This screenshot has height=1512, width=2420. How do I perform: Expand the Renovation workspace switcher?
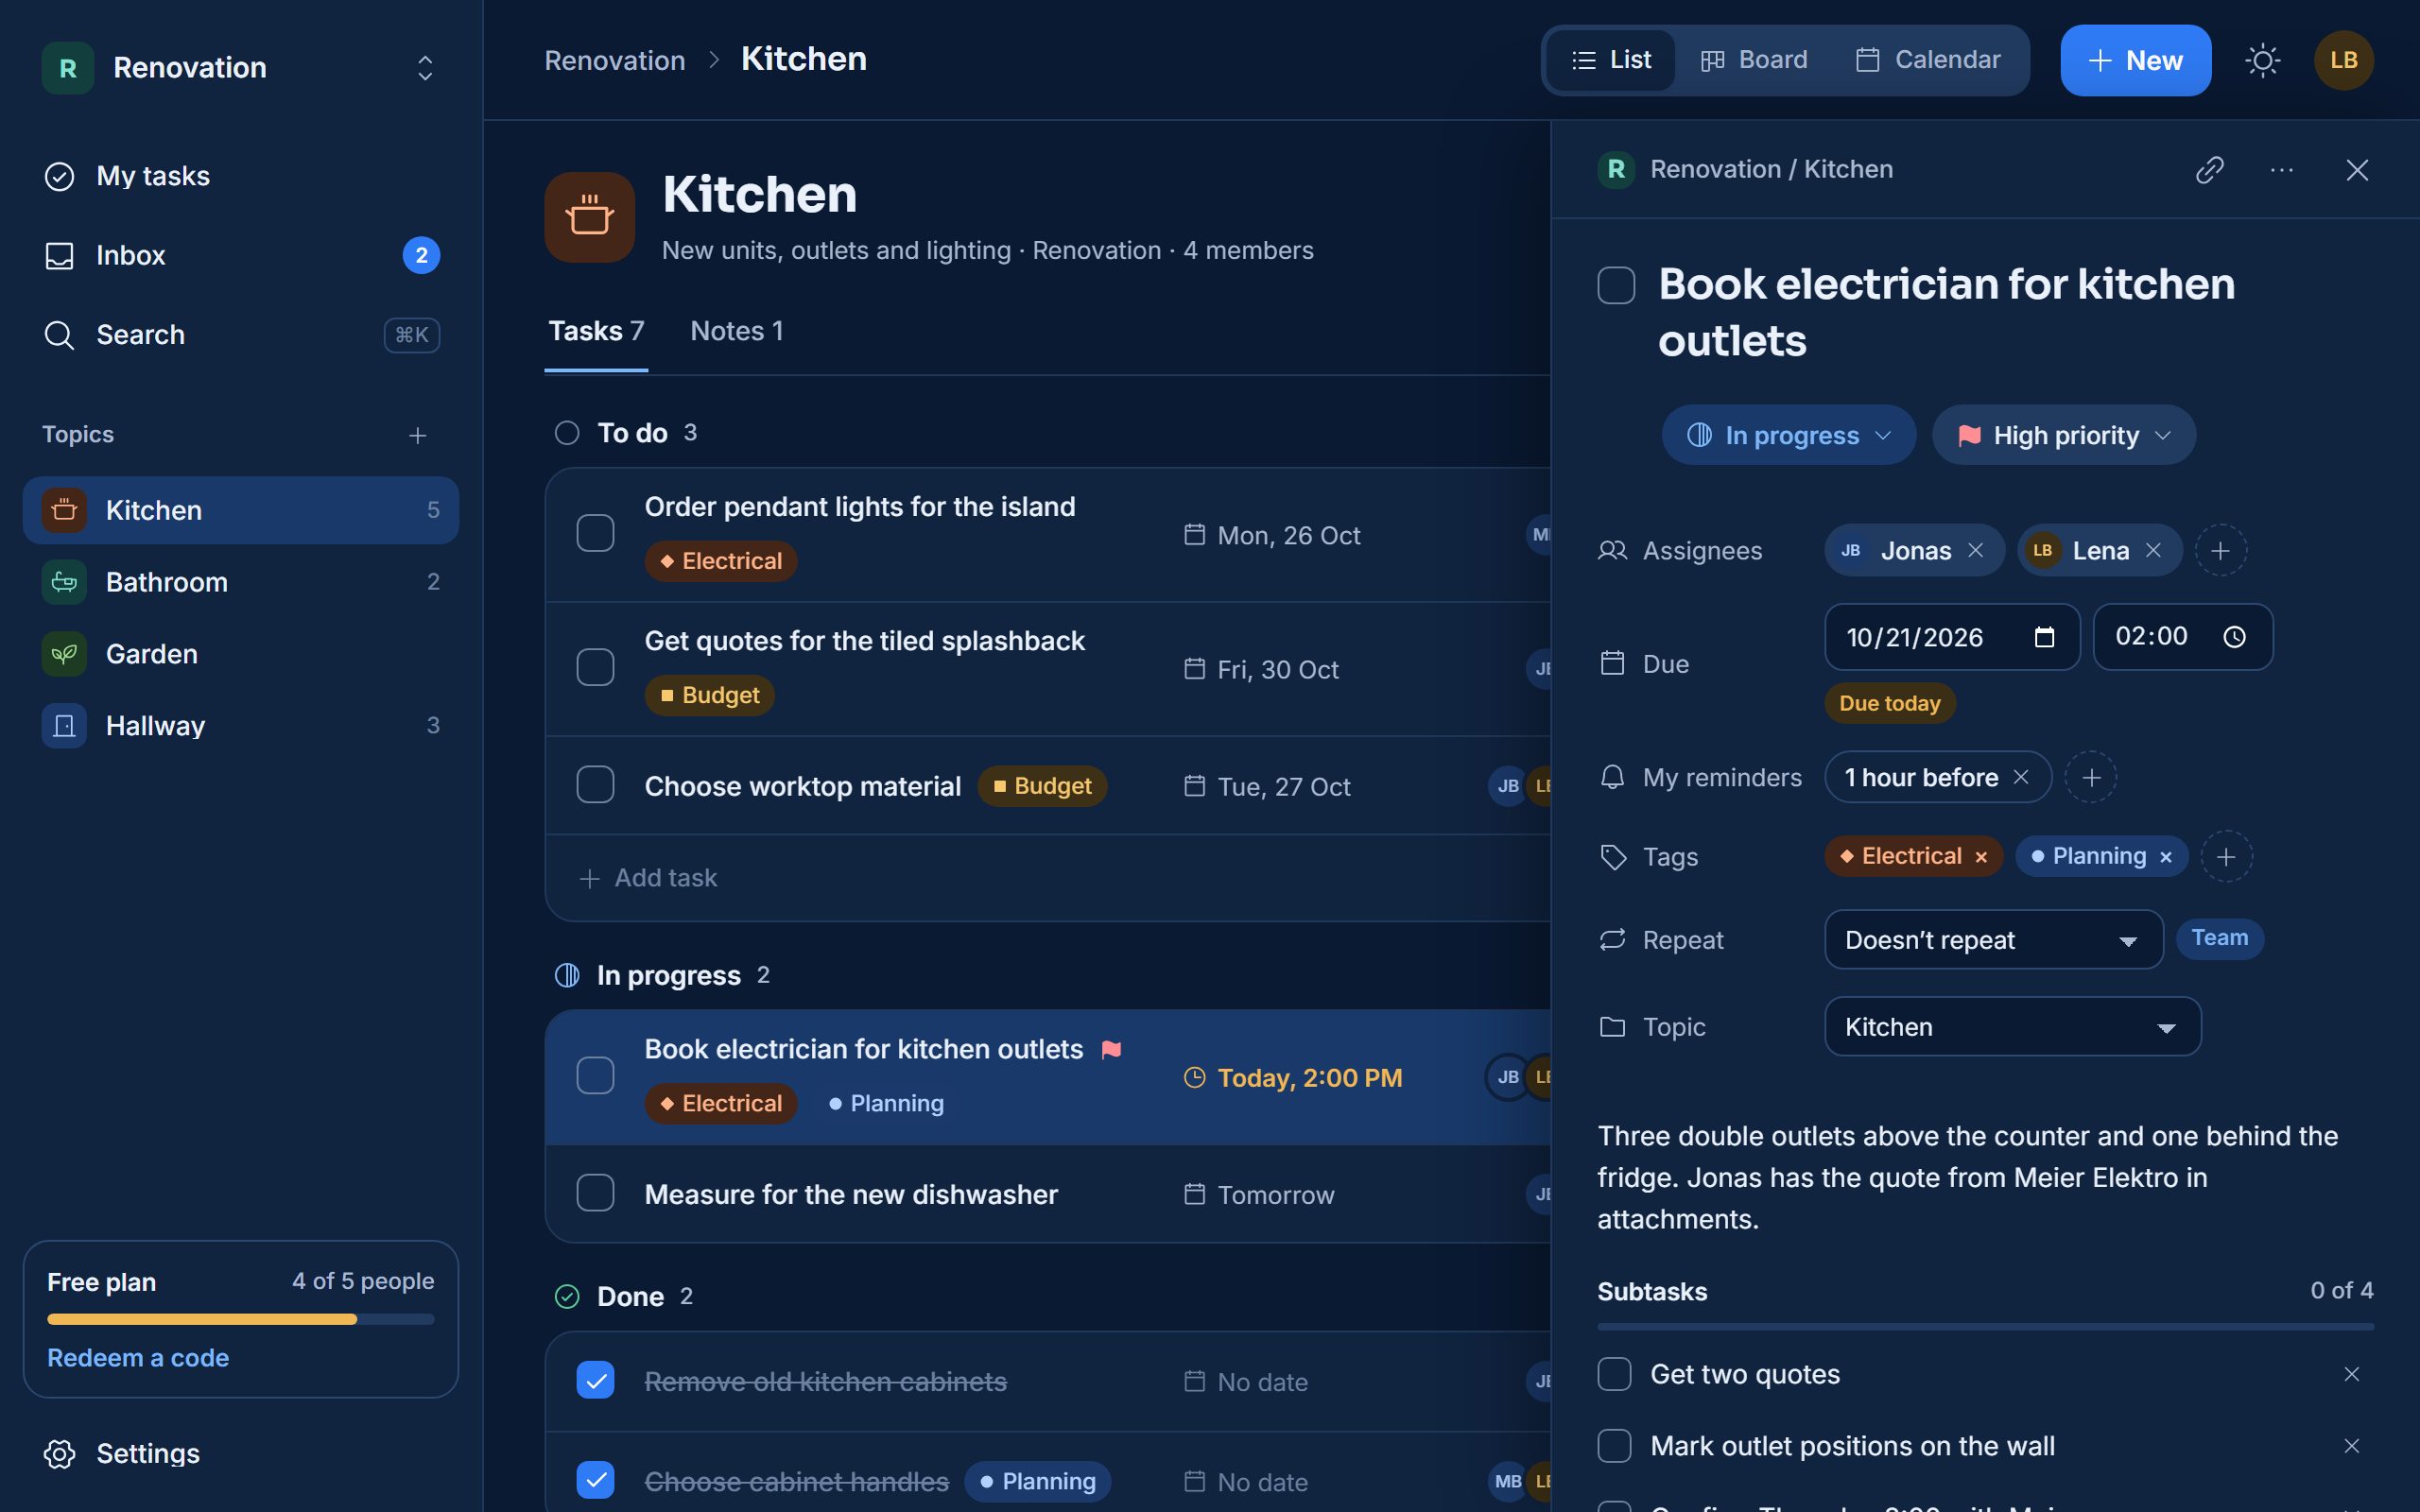point(425,68)
